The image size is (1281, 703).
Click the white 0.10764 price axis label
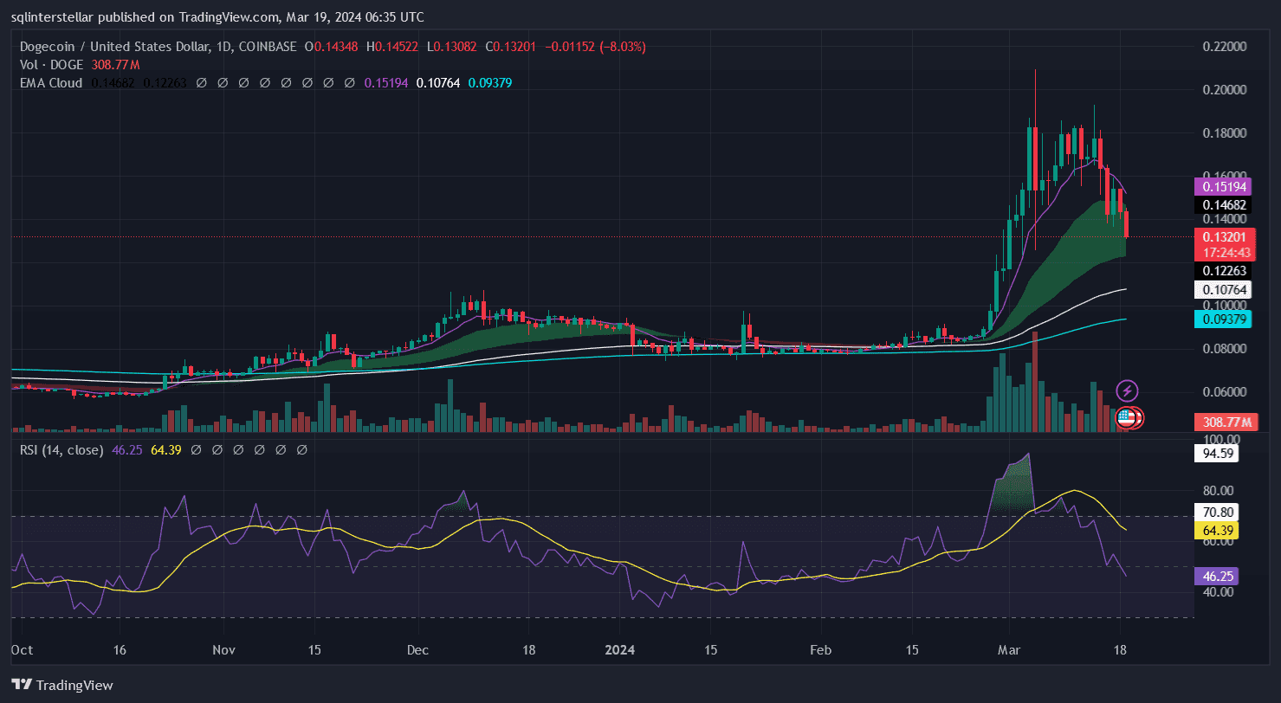click(1221, 289)
